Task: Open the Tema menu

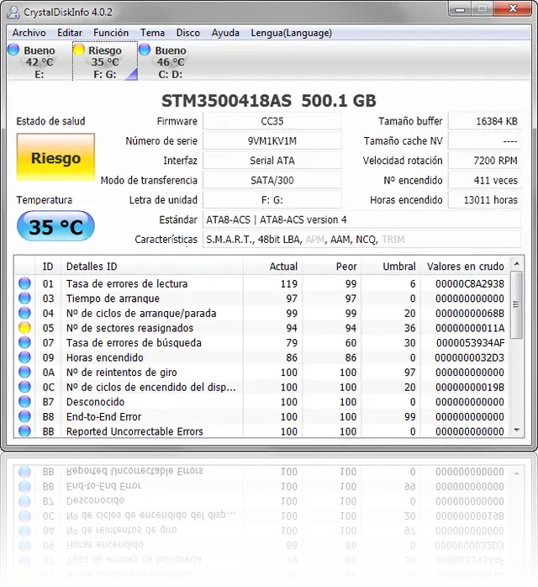Action: [152, 33]
